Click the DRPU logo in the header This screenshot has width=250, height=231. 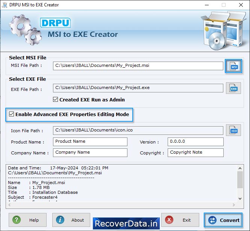[x=55, y=23]
